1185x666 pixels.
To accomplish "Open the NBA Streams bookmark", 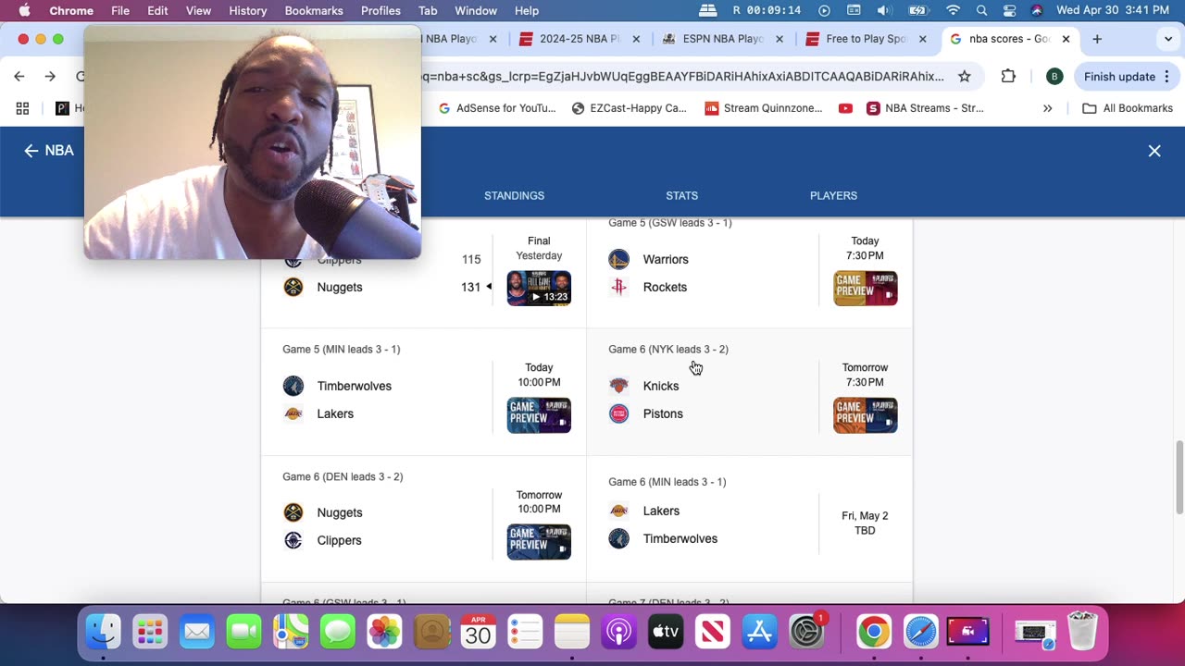I will tap(925, 108).
